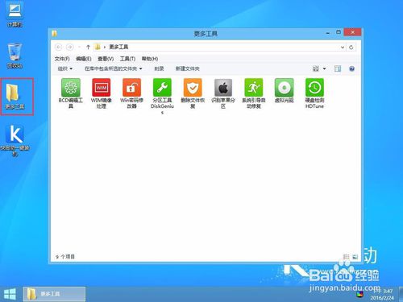Image resolution: width=403 pixels, height=302 pixels.
Task: Select the 删除文件恢复 shield icon
Action: (193, 88)
